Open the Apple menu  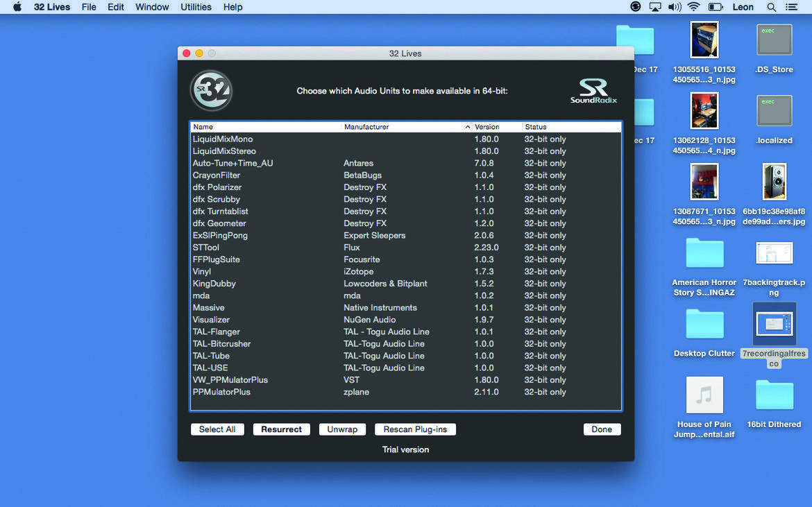pyautogui.click(x=17, y=7)
